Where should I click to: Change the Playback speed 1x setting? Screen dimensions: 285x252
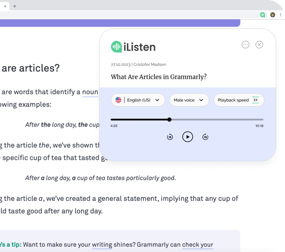coord(239,100)
